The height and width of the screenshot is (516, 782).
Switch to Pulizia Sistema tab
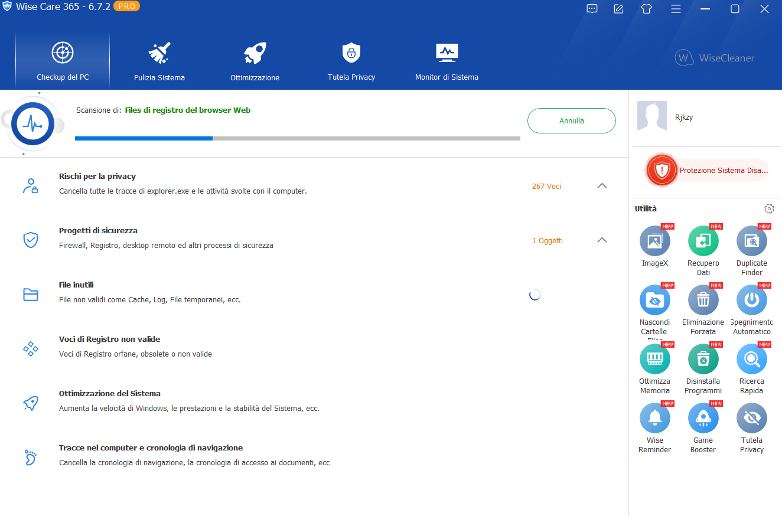click(x=159, y=61)
